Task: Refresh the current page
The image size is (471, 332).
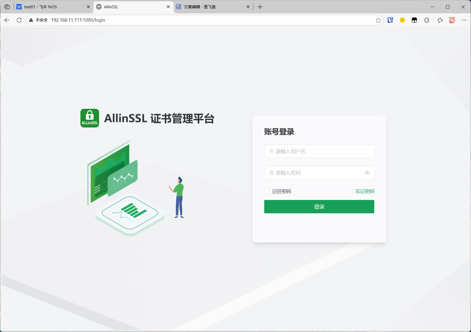Action: (x=19, y=20)
